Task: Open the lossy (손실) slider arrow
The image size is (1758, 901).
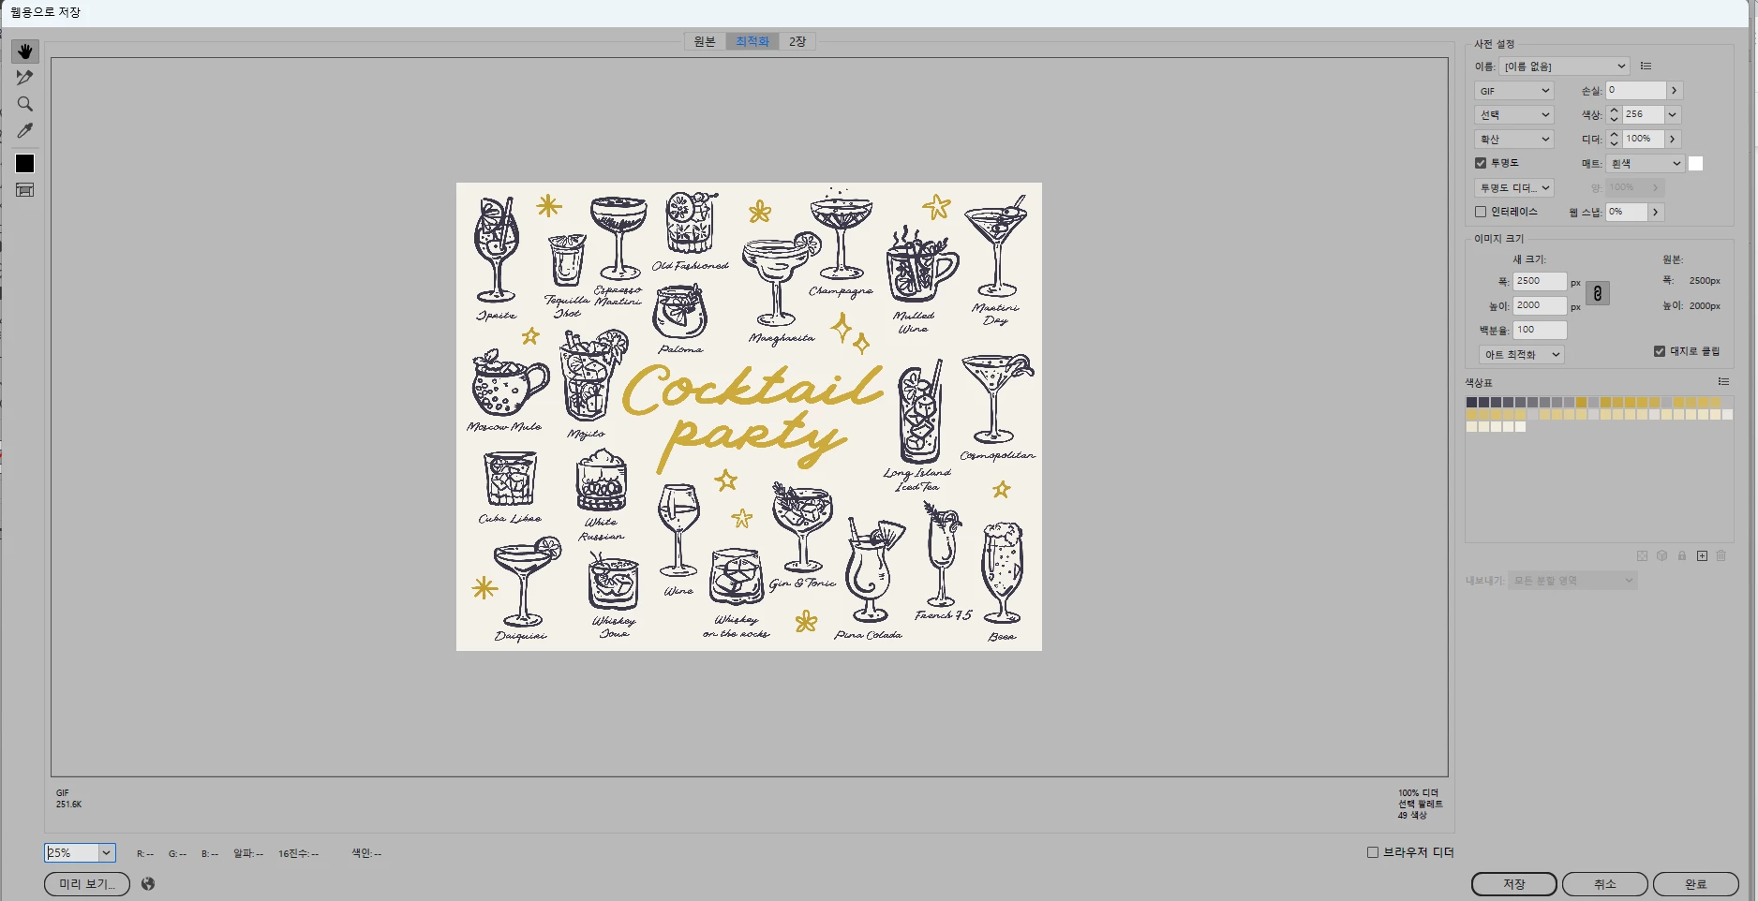Action: 1675,91
